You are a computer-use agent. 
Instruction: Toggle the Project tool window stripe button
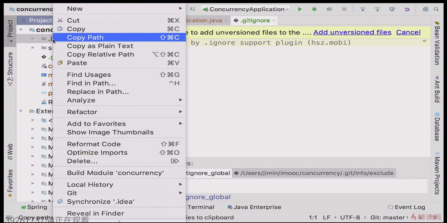click(10, 31)
